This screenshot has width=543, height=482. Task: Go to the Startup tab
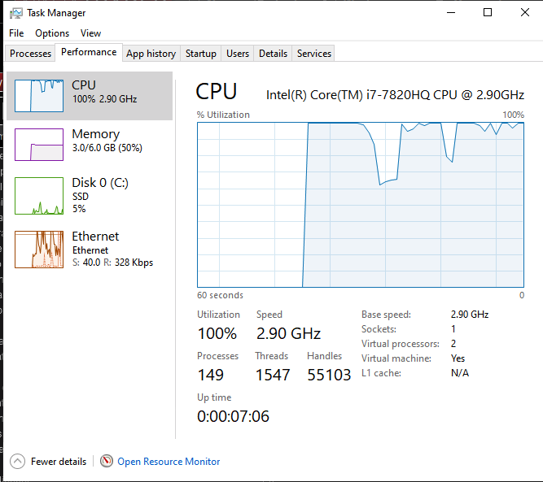point(200,54)
